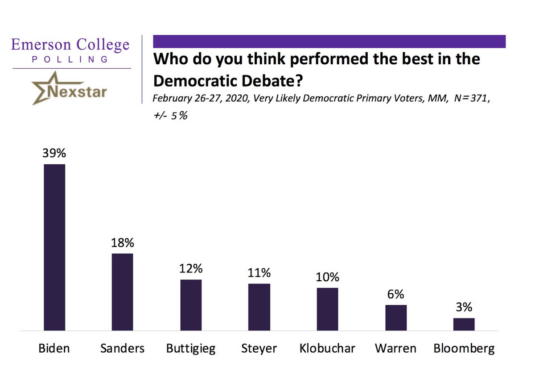Select the Sanders bar in the chart
Screen dimensions: 535x371
[122, 292]
